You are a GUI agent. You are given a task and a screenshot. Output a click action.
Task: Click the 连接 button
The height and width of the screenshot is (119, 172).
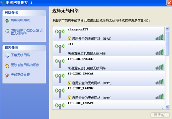coord(160,115)
